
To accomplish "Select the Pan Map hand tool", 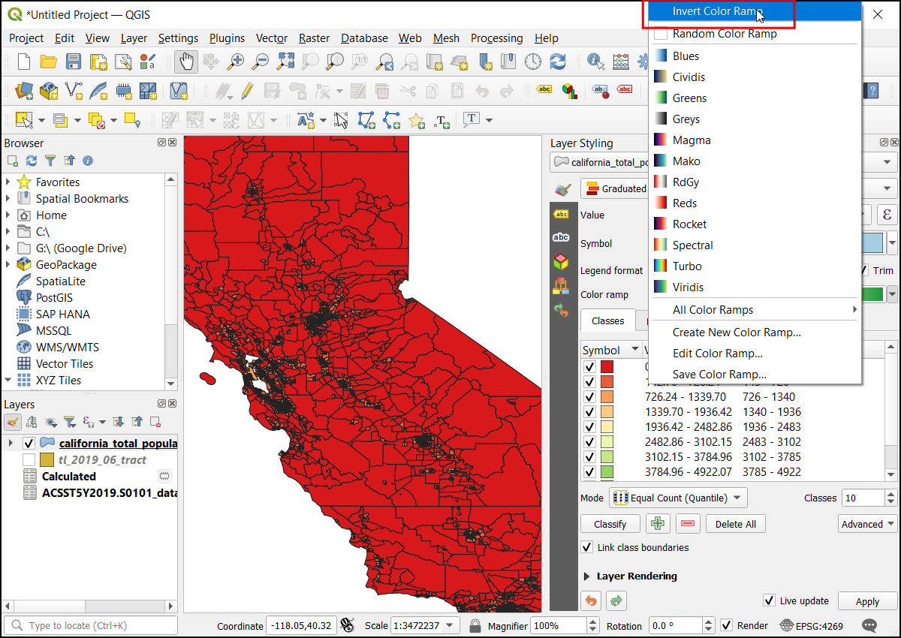I will [186, 62].
